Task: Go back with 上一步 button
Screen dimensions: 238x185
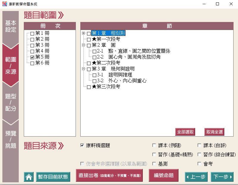Action: click(196, 177)
